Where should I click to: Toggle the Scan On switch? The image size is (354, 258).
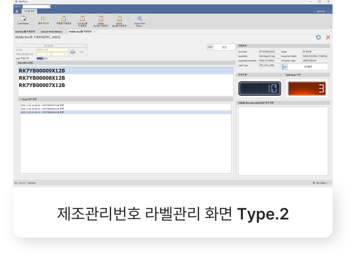pyautogui.click(x=41, y=58)
